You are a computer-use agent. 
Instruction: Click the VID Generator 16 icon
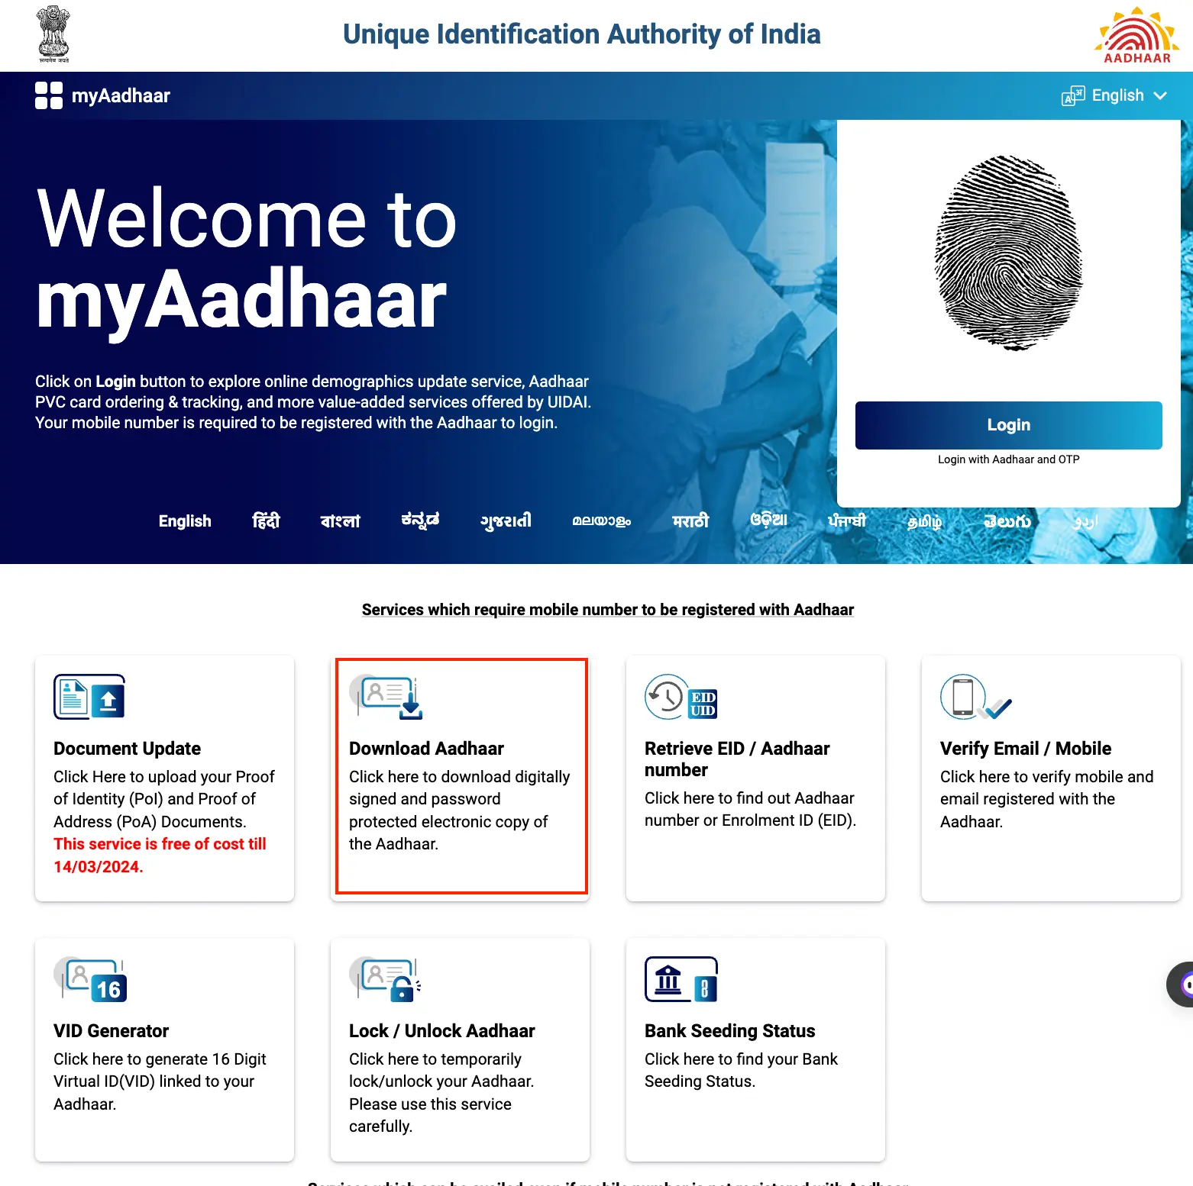pos(90,979)
